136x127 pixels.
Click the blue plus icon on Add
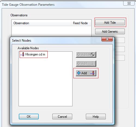[x=79, y=73]
